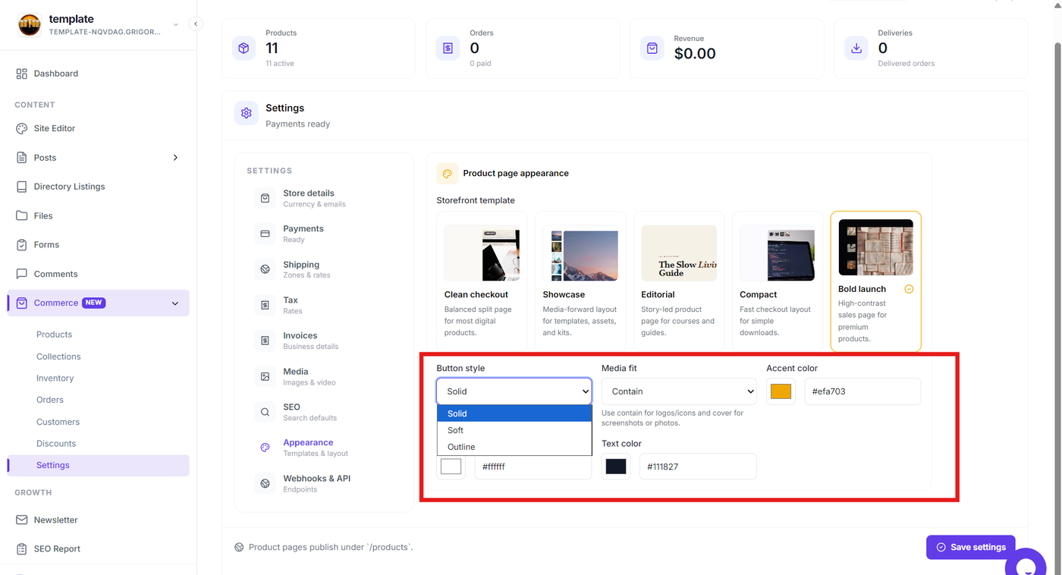Viewport: 1062px width, 575px height.
Task: Save settings with the purple button
Action: tap(971, 547)
